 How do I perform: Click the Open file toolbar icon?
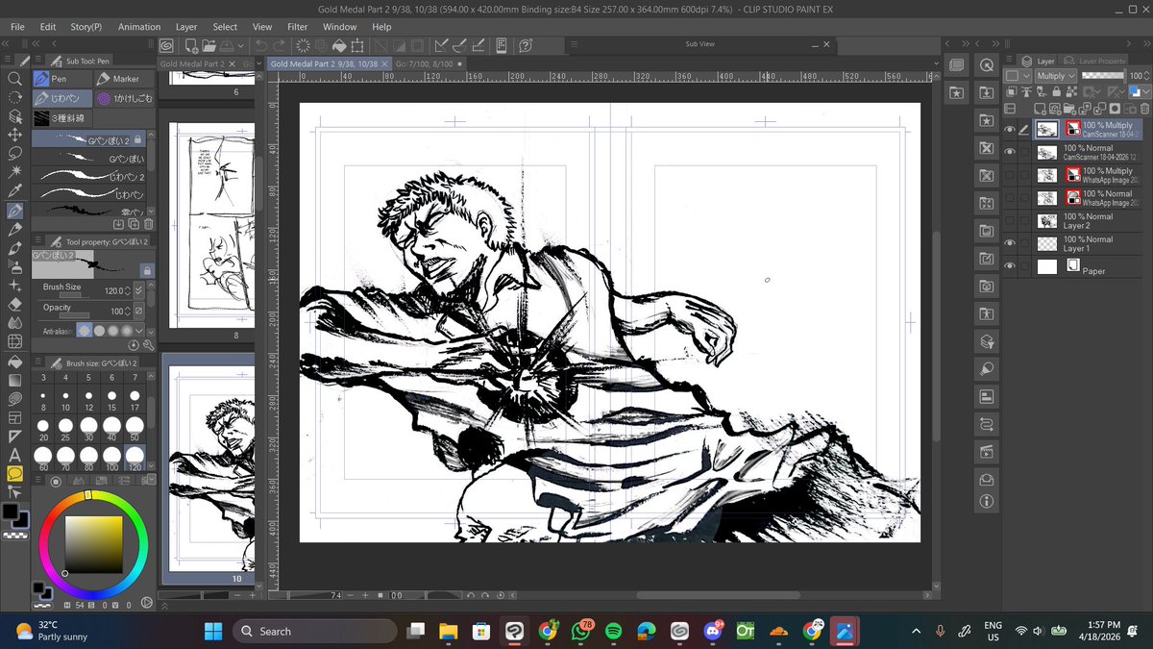click(x=210, y=45)
